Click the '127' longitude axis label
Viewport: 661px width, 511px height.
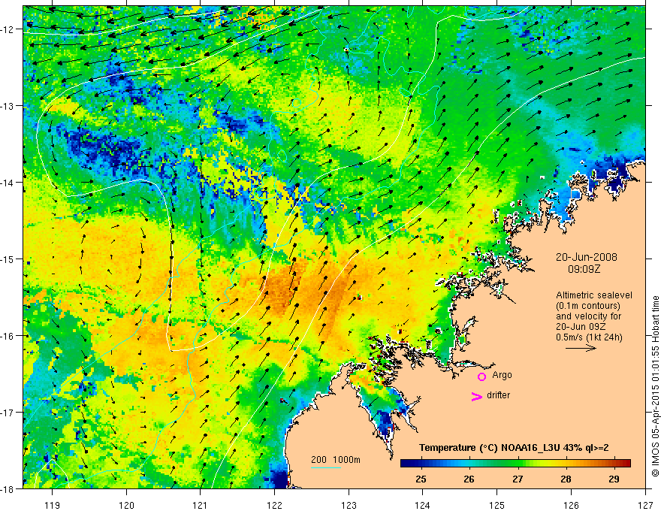coord(645,505)
